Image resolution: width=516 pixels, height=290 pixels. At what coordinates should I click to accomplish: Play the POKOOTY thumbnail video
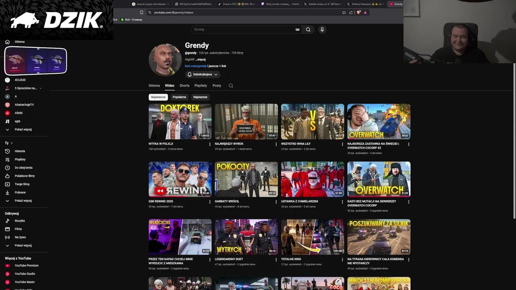click(246, 179)
